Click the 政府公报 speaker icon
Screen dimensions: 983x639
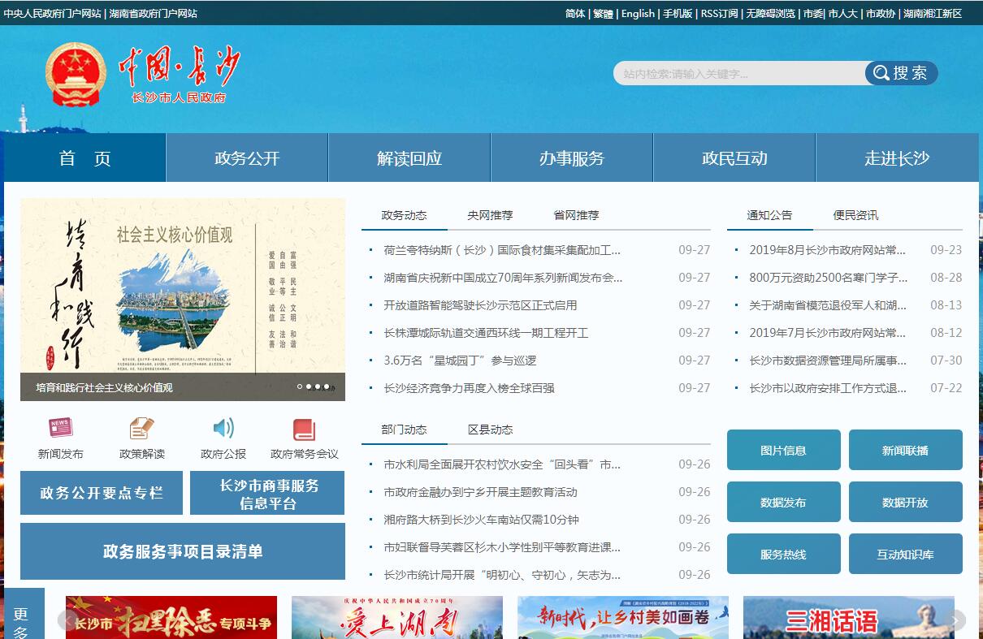pos(223,428)
